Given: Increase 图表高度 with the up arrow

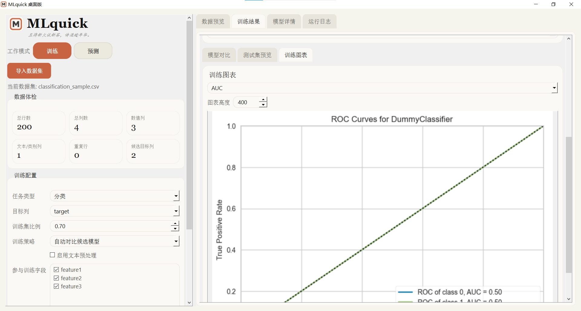Looking at the screenshot, I should click(x=263, y=100).
